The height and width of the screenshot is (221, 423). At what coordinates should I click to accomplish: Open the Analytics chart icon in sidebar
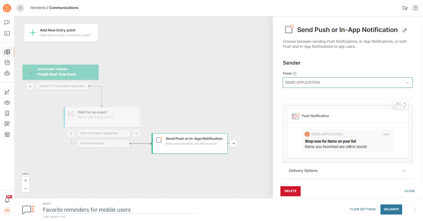coord(7,92)
